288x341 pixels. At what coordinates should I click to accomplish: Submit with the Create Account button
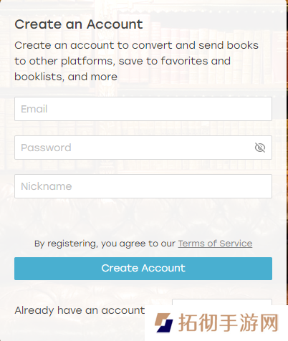(143, 269)
